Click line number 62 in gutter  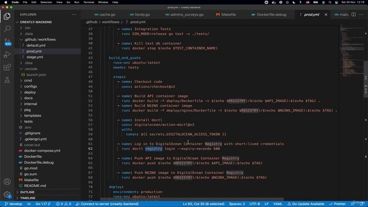coord(90,149)
